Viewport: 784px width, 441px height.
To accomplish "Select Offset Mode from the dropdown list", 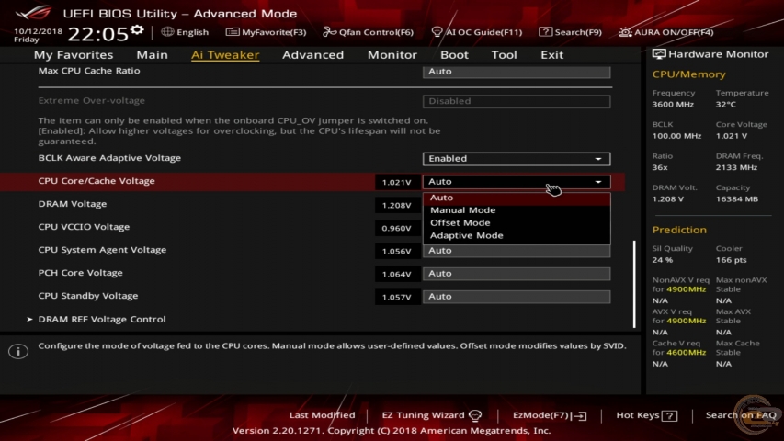I will (517, 222).
